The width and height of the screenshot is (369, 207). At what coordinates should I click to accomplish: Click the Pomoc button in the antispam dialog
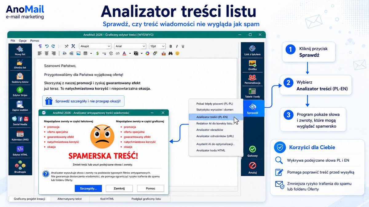pos(151,188)
